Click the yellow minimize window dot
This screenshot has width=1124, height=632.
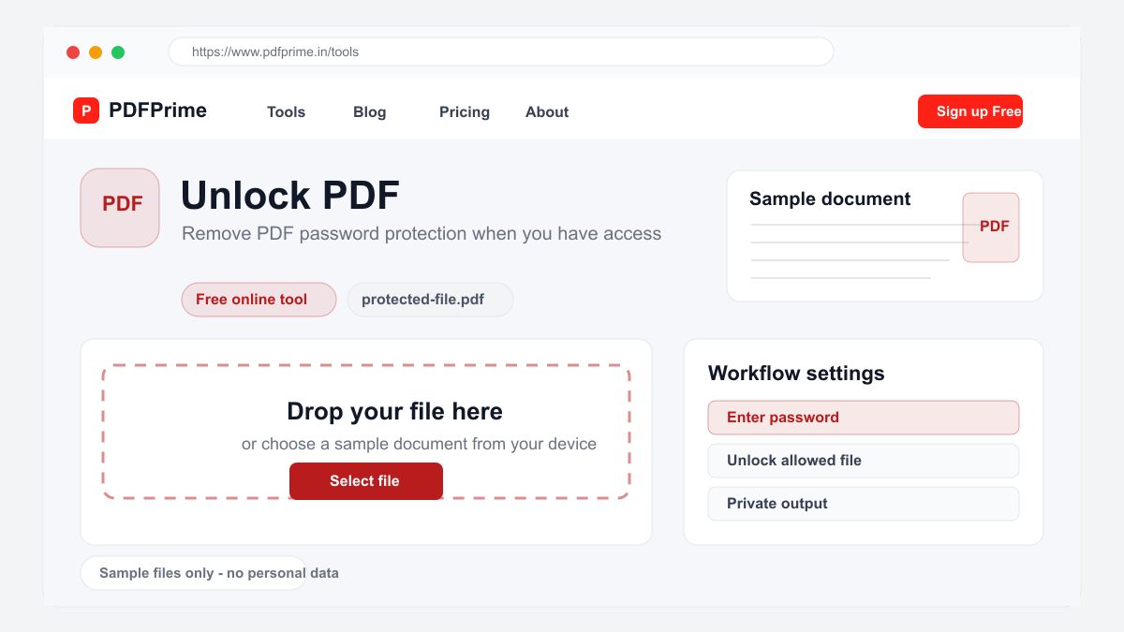click(96, 52)
